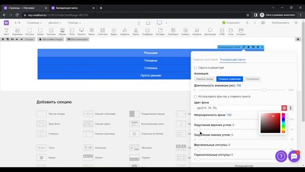Click the redo arrow in top bar
The image size is (305, 172).
254,23
